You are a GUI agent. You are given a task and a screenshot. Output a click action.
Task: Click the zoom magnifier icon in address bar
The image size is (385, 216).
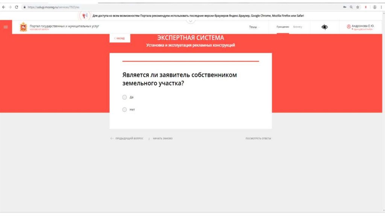pyautogui.click(x=351, y=7)
